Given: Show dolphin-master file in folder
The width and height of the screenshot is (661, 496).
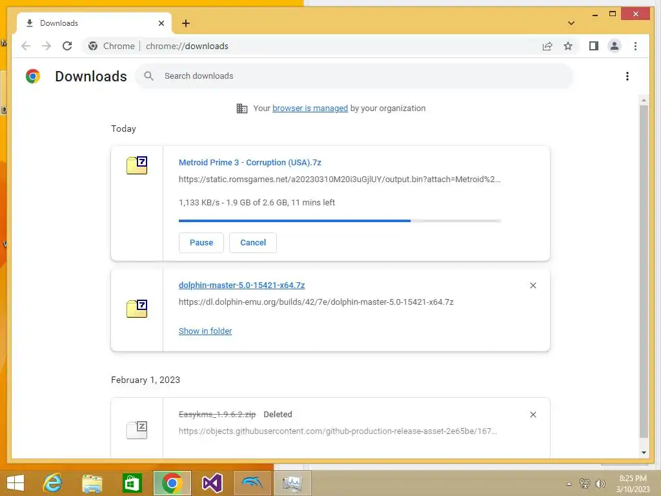Looking at the screenshot, I should [x=205, y=331].
